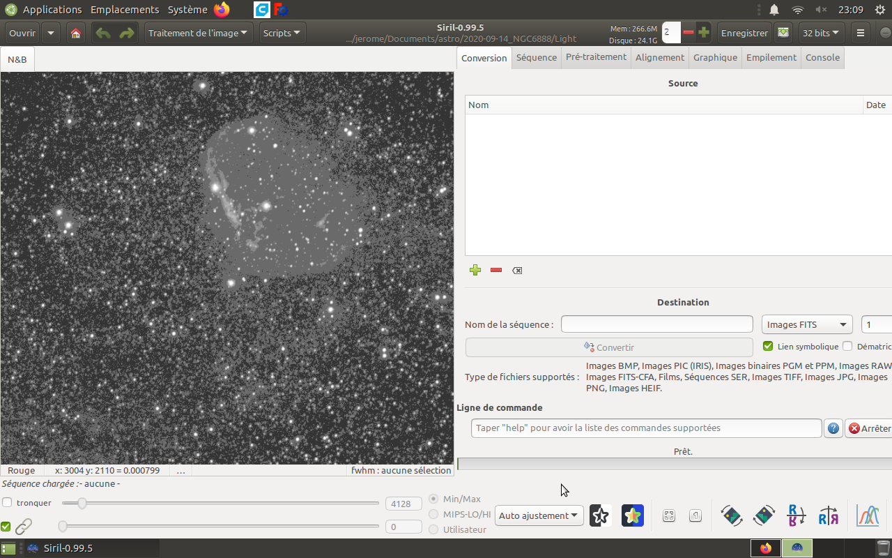Sort source list by Nom column

(x=664, y=105)
